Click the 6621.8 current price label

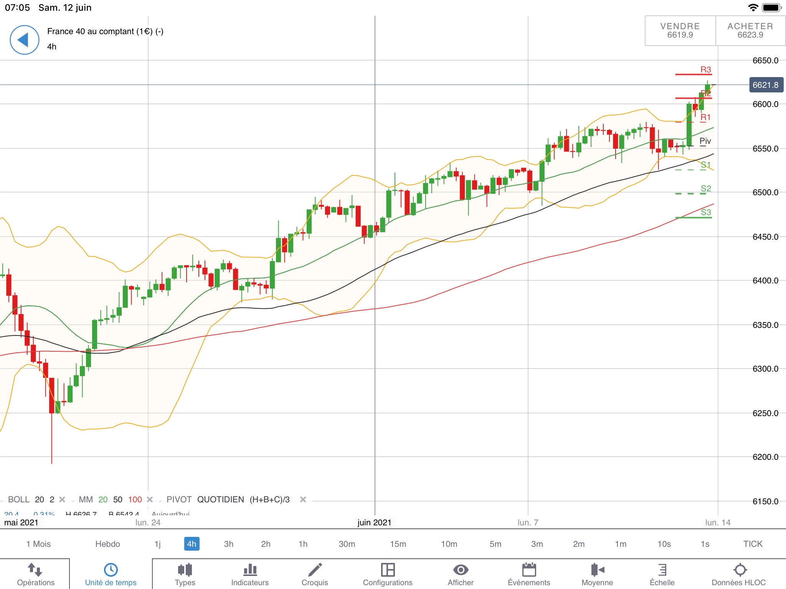[x=766, y=85]
